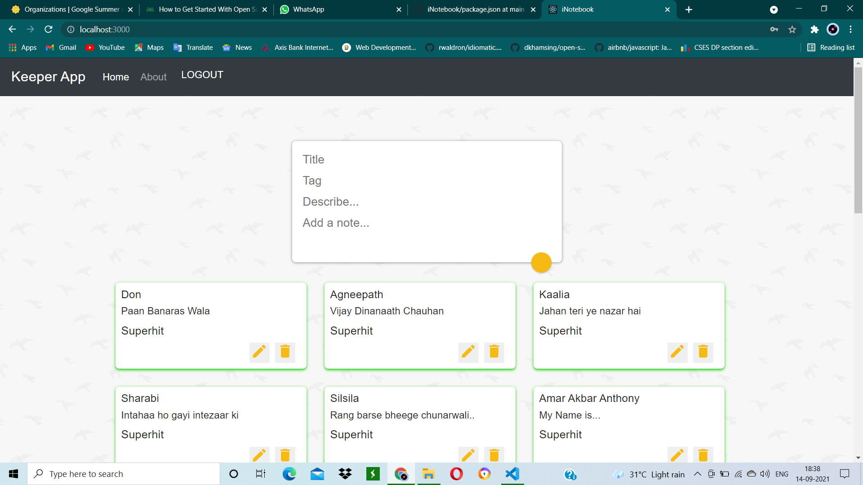The height and width of the screenshot is (485, 863).
Task: Delete the Kaalia note
Action: 703,352
